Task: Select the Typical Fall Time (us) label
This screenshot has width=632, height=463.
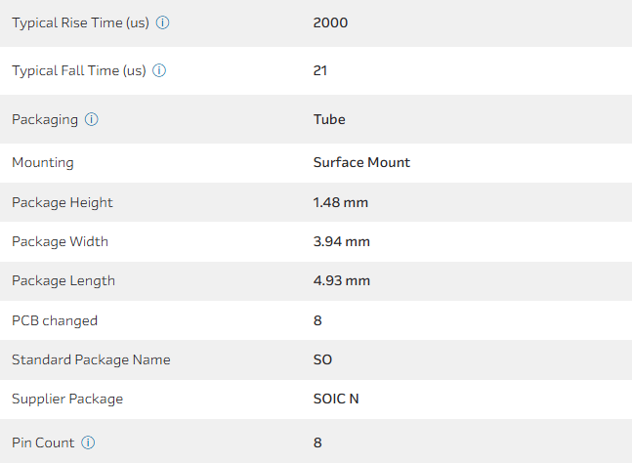Action: [78, 70]
